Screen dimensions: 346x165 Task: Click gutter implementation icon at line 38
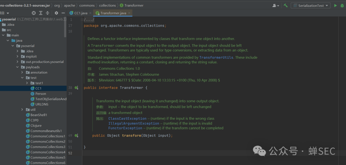click(x=76, y=88)
